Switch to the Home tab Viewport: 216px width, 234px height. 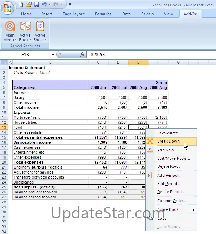26,14
